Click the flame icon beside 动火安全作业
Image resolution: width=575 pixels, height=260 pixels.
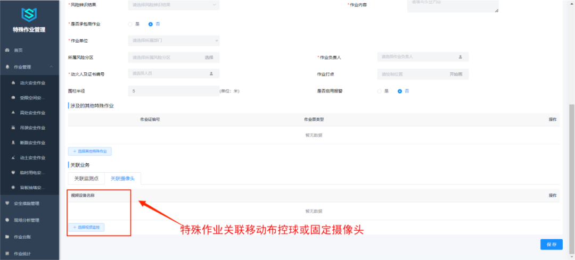(13, 83)
